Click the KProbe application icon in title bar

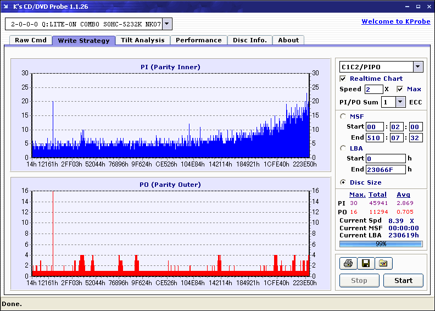pos(7,7)
